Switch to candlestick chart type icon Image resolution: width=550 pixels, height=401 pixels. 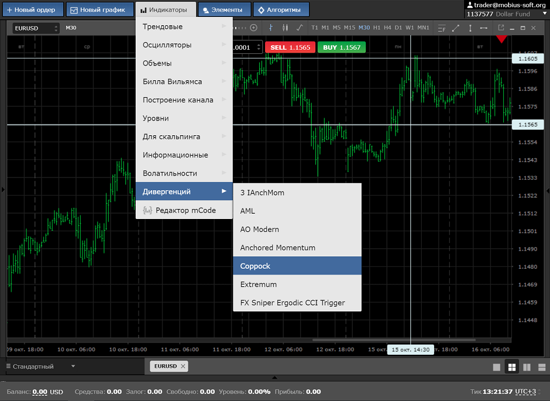pyautogui.click(x=285, y=28)
